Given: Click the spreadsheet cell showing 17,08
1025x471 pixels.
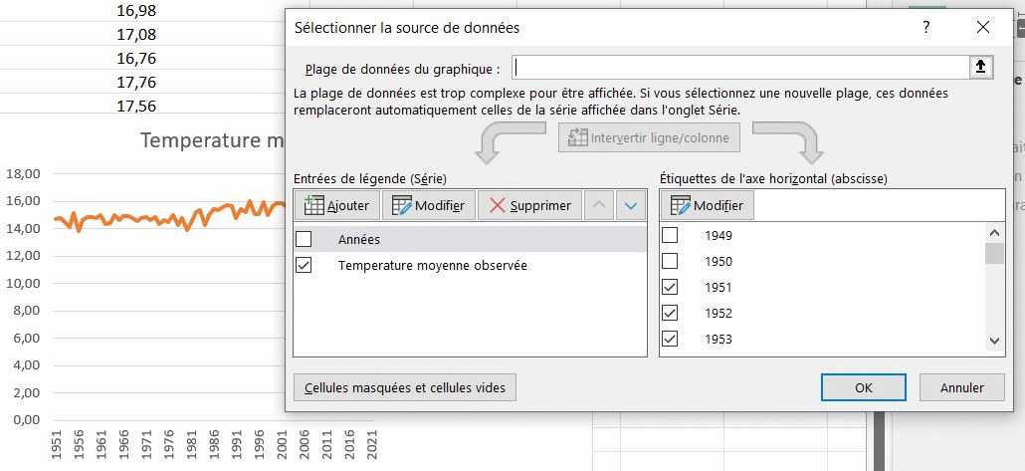Looking at the screenshot, I should (136, 34).
